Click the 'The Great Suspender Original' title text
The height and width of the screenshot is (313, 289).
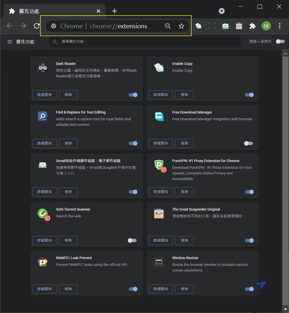(x=196, y=209)
